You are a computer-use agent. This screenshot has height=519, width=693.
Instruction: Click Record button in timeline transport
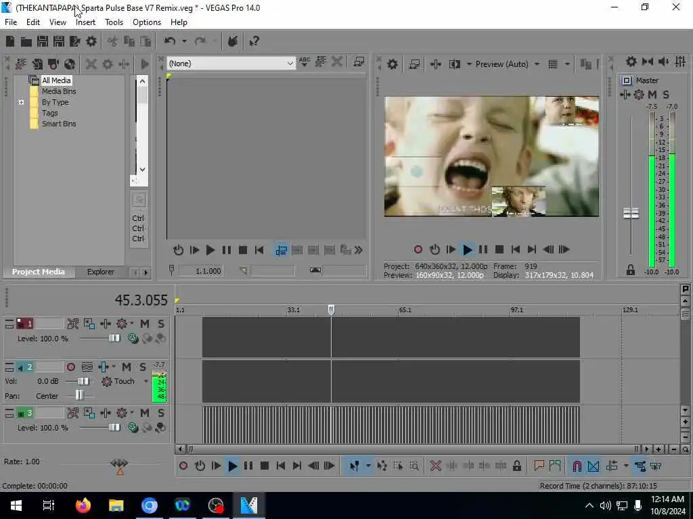point(183,466)
